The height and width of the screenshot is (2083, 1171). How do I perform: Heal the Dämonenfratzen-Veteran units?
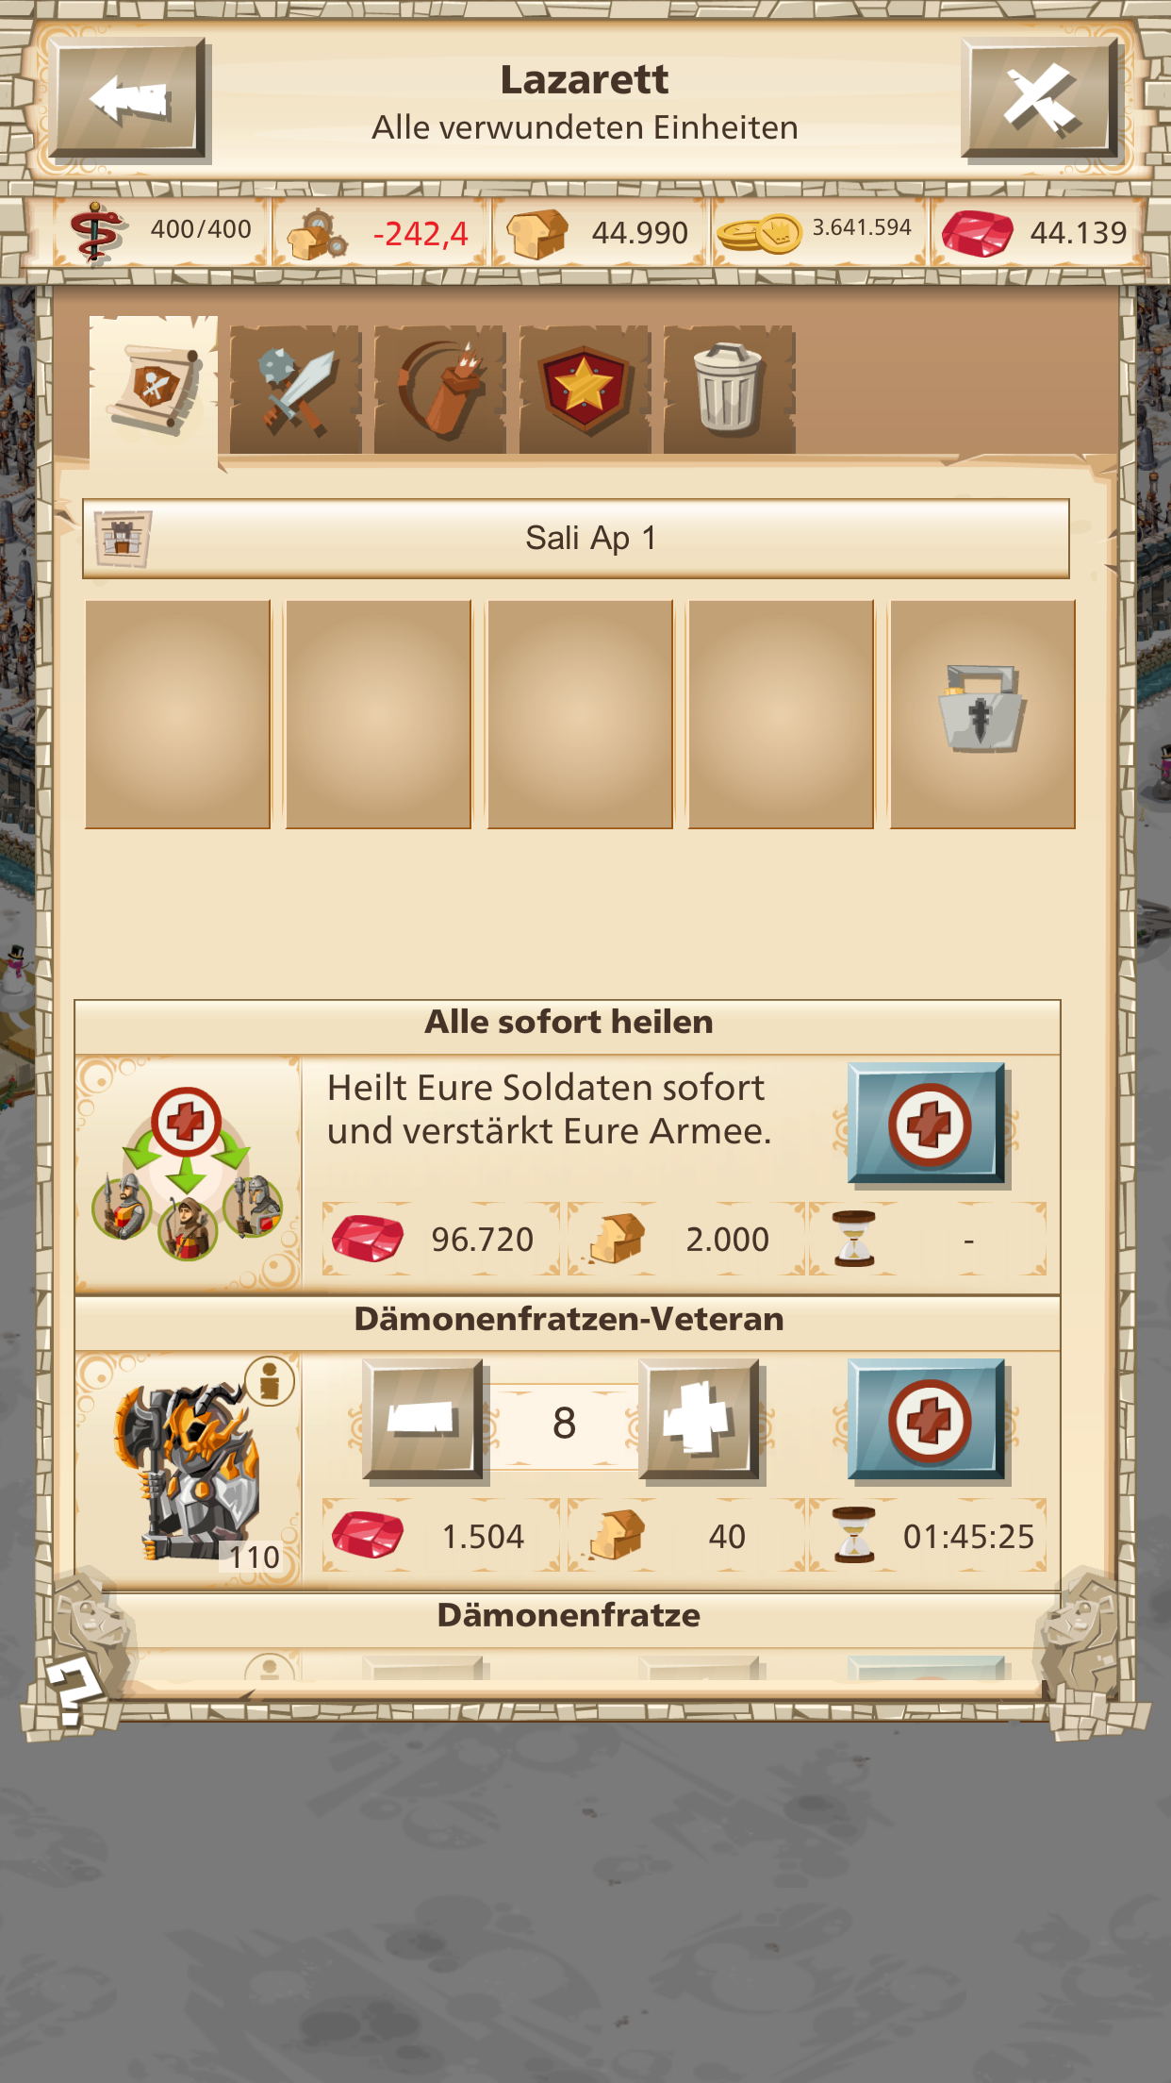(928, 1420)
